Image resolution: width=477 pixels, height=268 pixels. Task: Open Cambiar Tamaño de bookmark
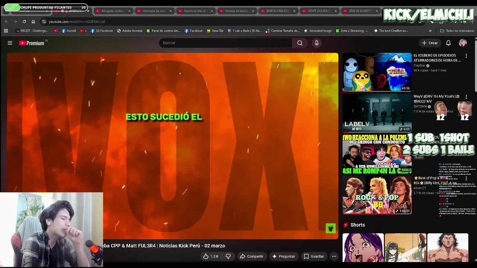pos(282,31)
